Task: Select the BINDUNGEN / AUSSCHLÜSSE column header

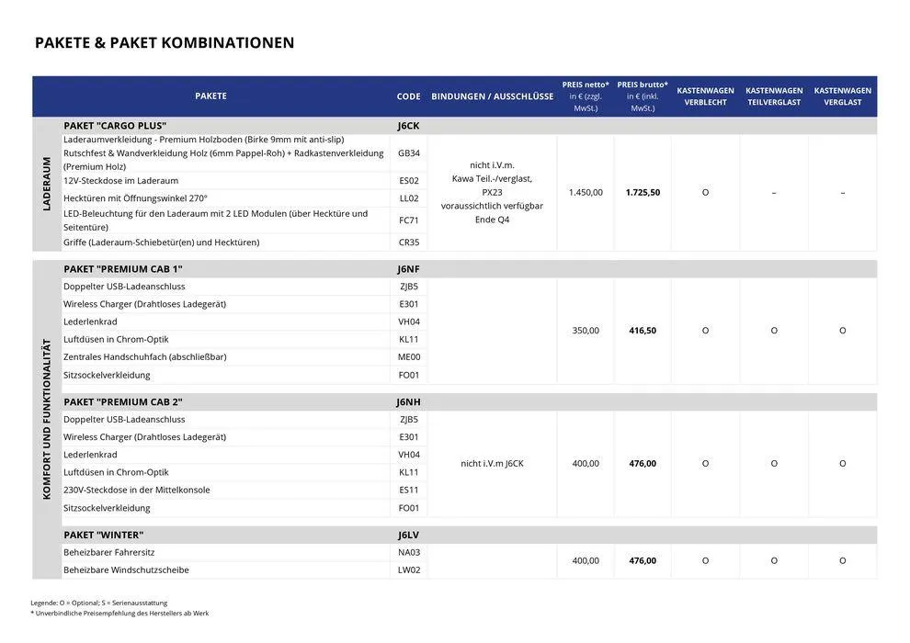Action: [x=492, y=96]
